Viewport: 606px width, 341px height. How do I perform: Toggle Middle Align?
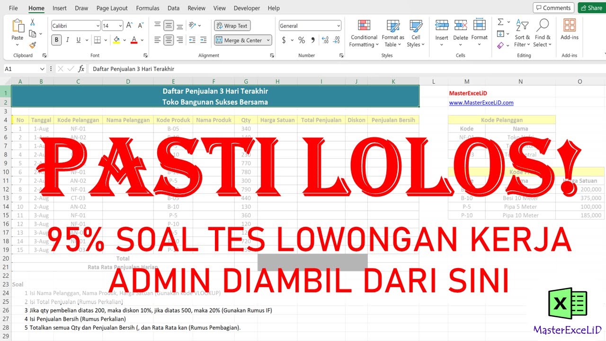[169, 26]
